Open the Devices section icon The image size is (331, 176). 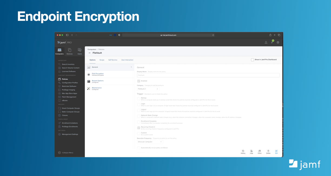pos(69,50)
